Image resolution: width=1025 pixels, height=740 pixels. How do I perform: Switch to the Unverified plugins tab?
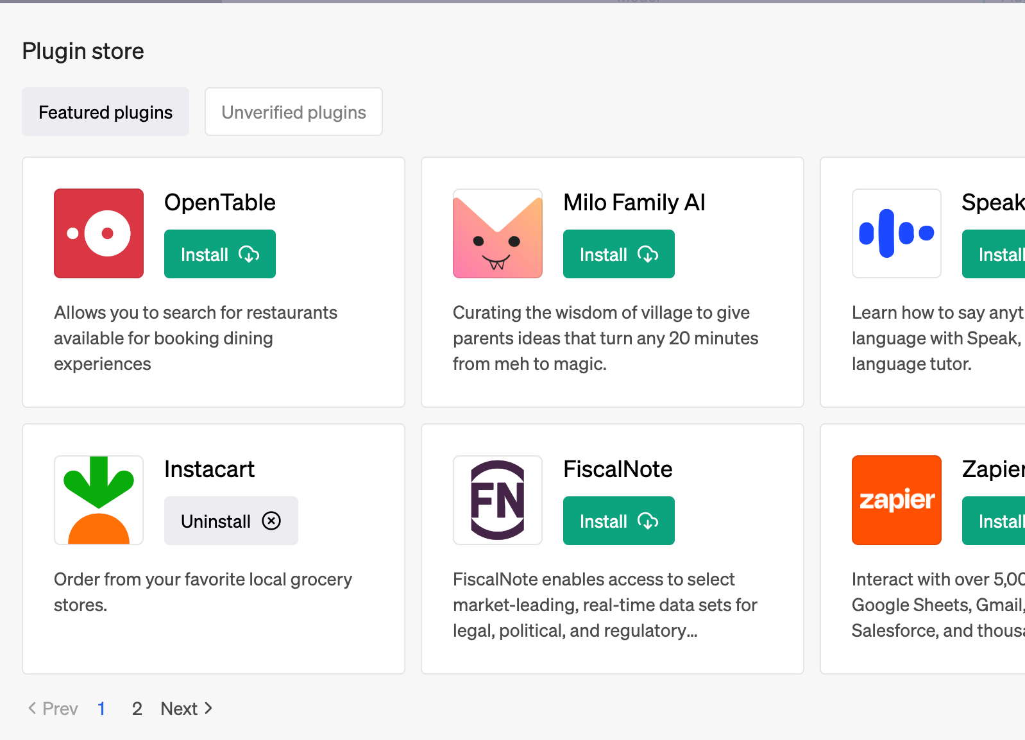[294, 112]
